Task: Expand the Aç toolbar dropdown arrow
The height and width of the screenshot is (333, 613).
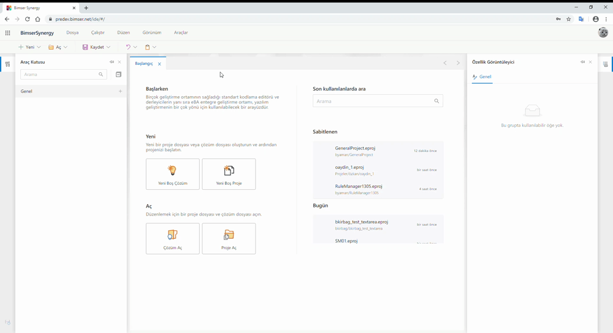Action: tap(66, 47)
